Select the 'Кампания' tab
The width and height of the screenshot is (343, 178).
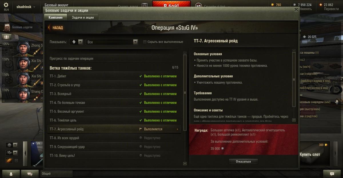coord(55,17)
